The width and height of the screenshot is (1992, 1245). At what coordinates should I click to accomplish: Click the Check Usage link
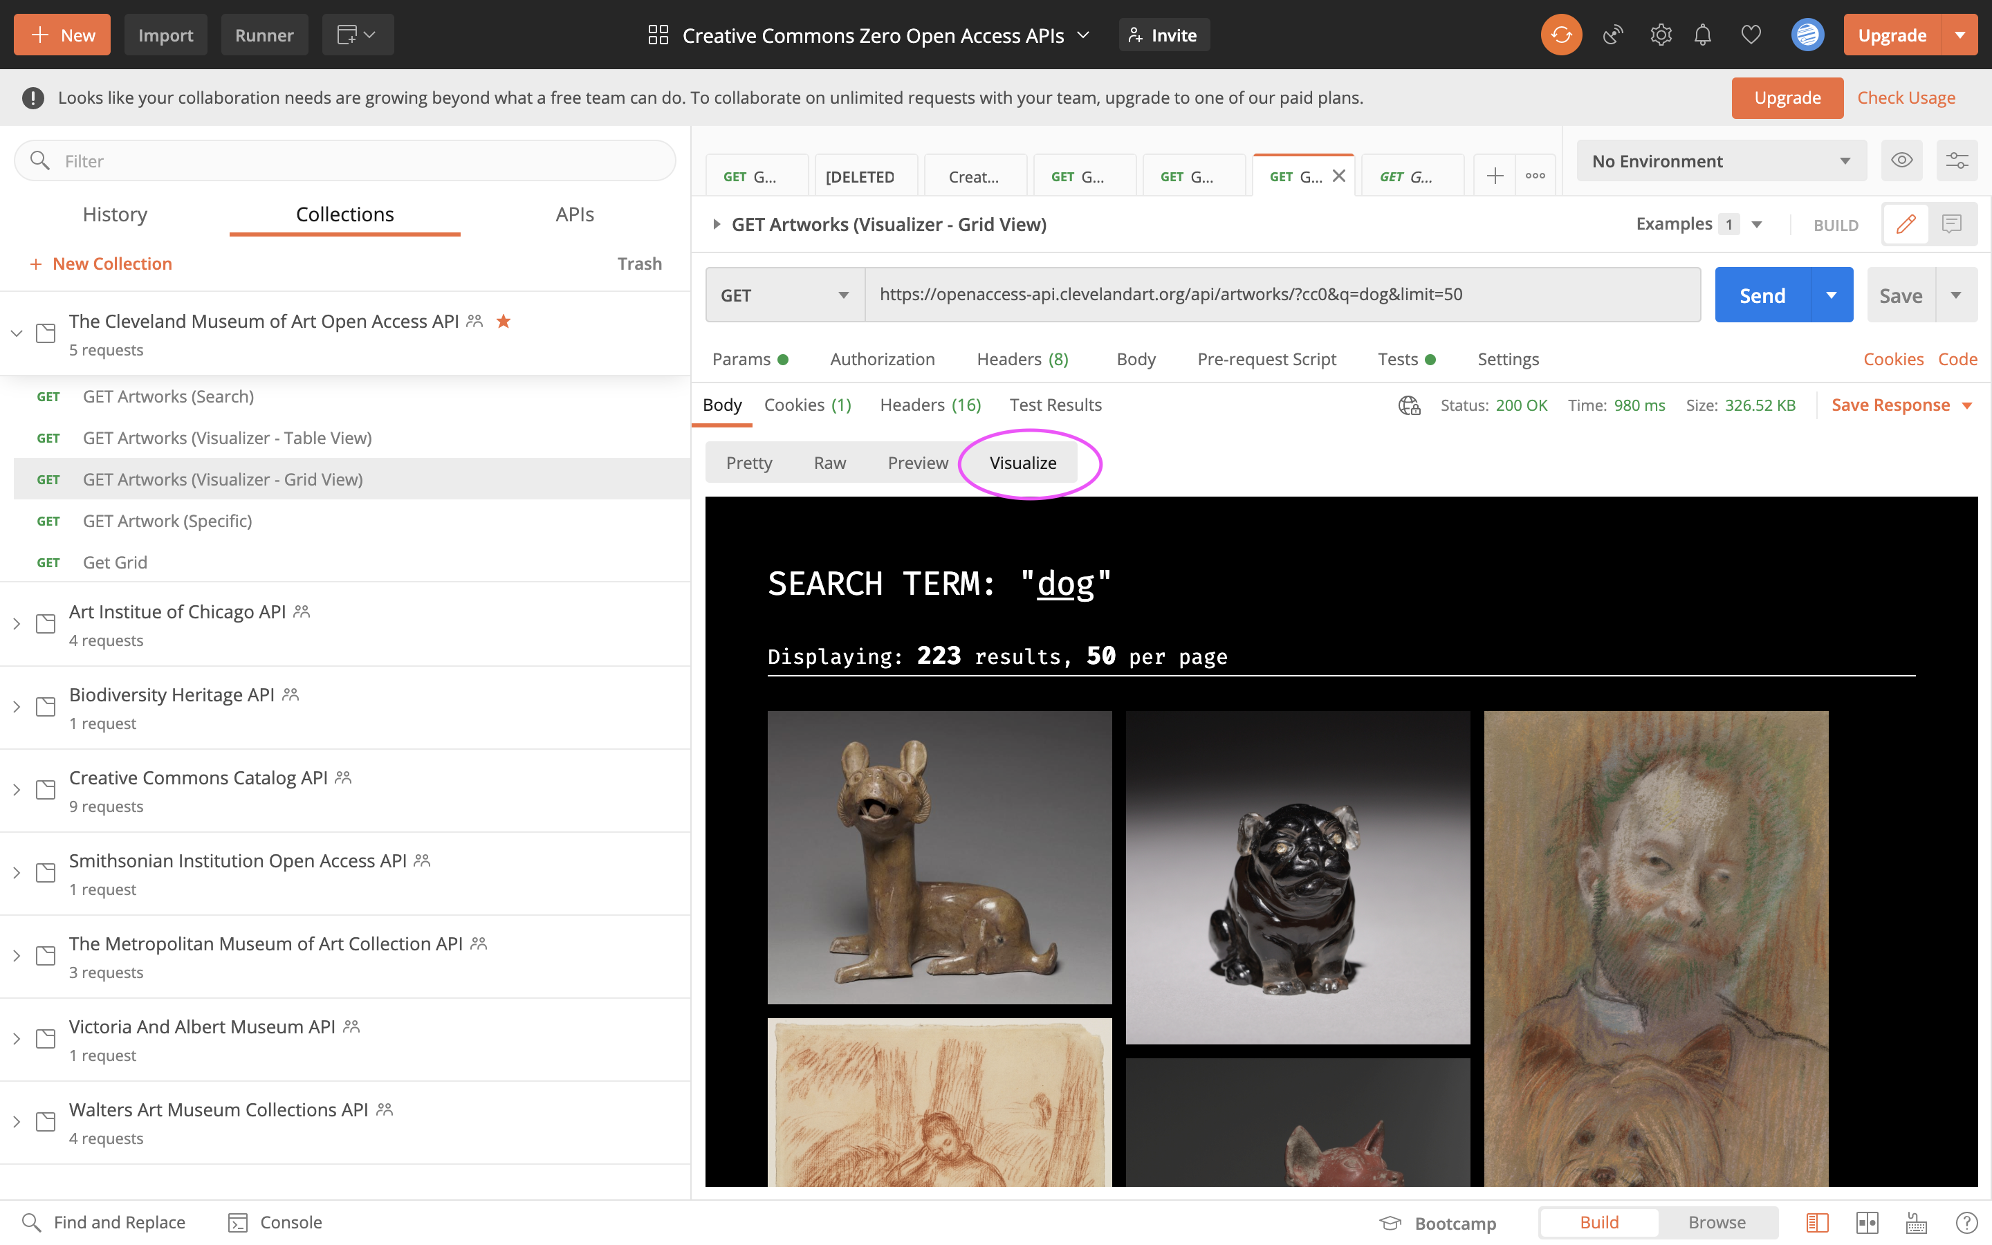1906,97
